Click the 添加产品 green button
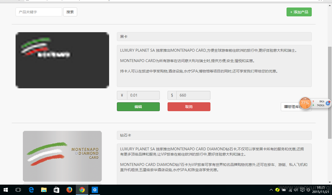Image resolution: width=332 pixels, height=195 pixels. point(299,12)
